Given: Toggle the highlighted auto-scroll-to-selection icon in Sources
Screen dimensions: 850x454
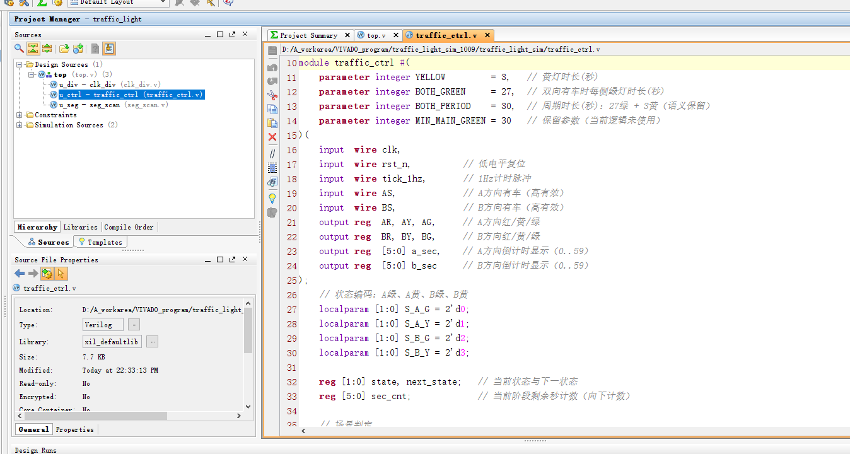Looking at the screenshot, I should (109, 49).
